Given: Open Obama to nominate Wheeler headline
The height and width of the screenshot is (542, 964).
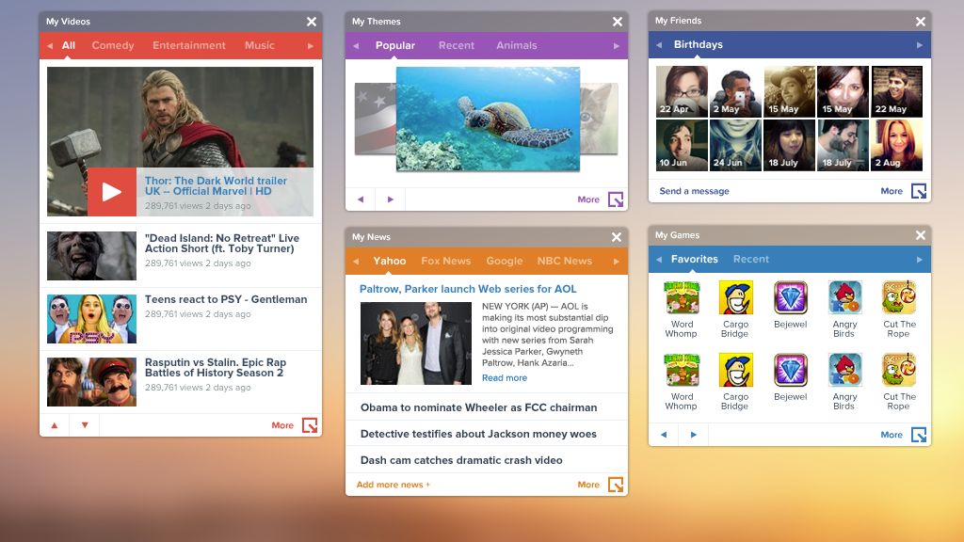Looking at the screenshot, I should (478, 407).
